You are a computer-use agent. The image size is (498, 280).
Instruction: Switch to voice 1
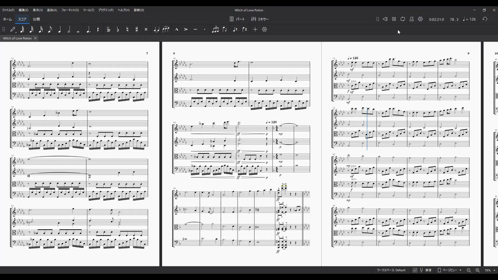(x=235, y=30)
